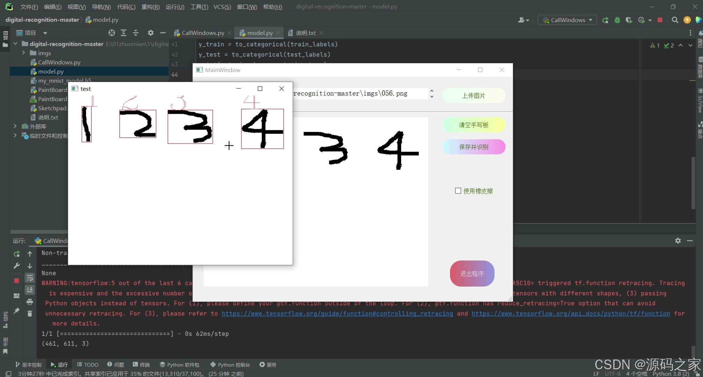Viewport: 703px width, 377px height.
Task: Open the CallWindows run configuration dropdown
Action: 567,20
